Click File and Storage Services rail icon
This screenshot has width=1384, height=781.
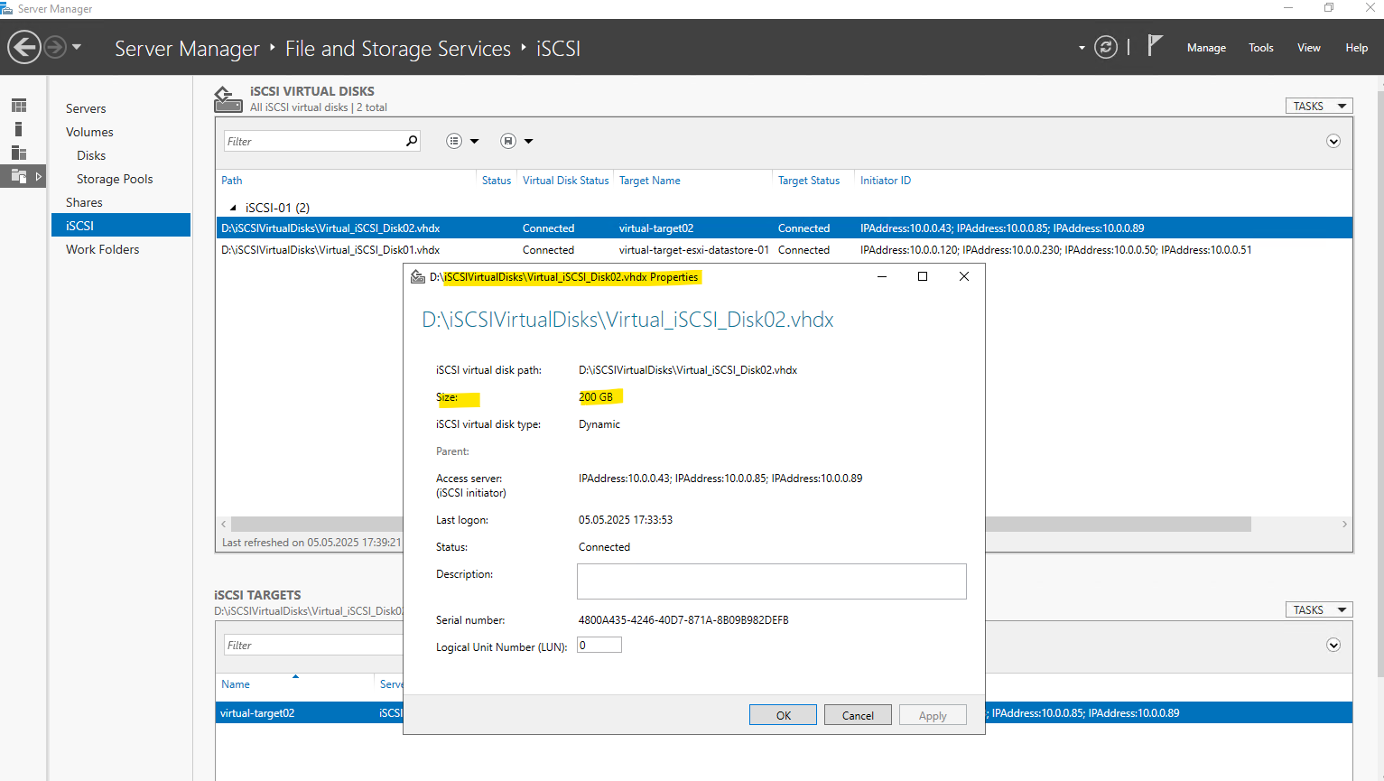point(19,176)
